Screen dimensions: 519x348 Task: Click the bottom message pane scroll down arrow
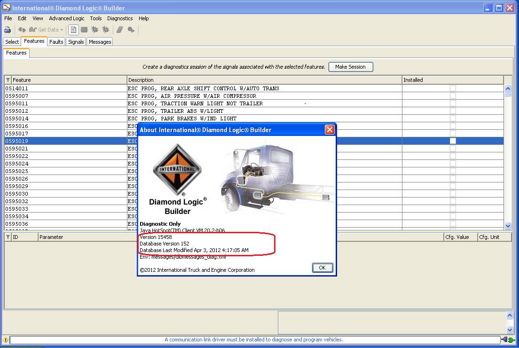[x=510, y=330]
